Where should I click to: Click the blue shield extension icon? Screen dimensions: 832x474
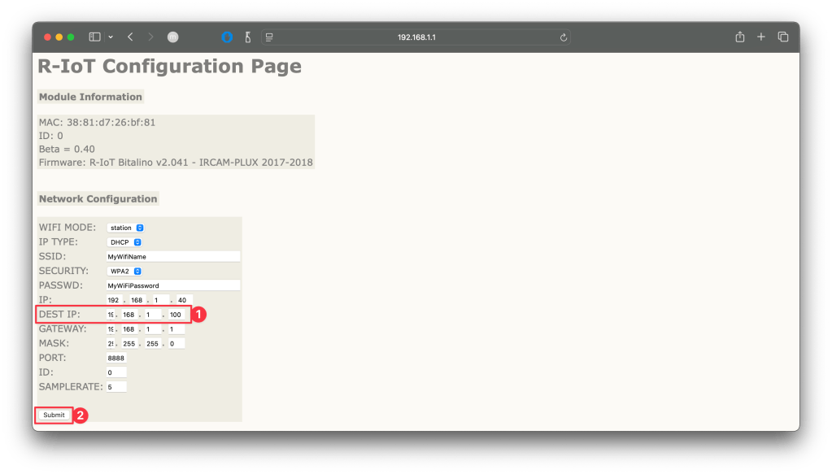227,37
